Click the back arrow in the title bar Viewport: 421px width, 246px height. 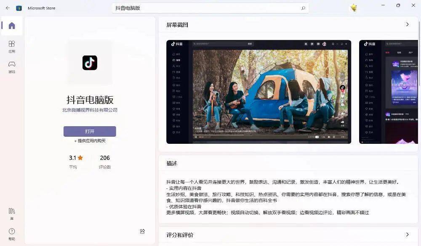[8, 8]
